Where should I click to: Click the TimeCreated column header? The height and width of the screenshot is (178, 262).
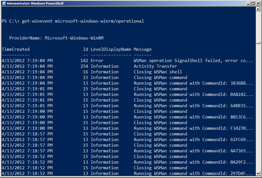tap(16, 49)
